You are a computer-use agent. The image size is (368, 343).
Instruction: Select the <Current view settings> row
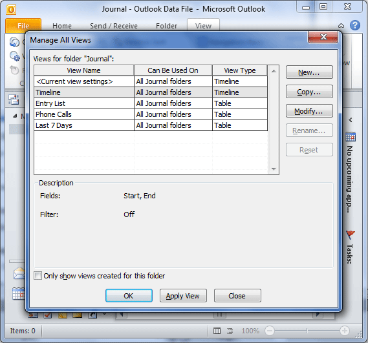click(x=151, y=81)
